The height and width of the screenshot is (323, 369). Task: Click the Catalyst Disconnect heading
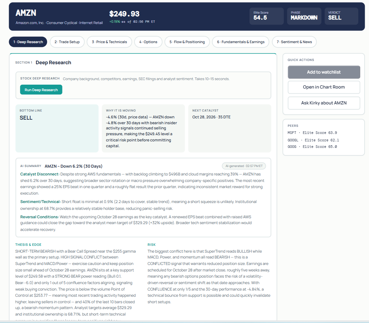[40, 174]
